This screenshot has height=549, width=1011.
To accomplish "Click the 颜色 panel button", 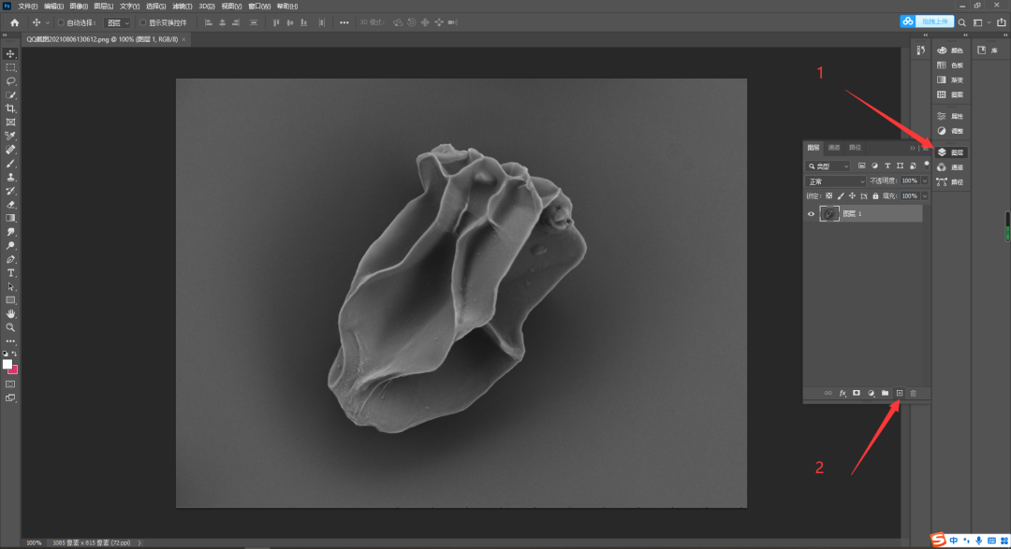I will pos(951,51).
